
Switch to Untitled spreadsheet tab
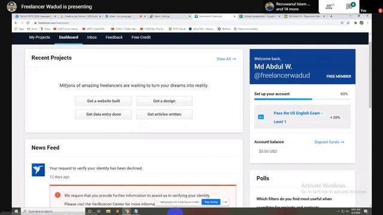(260, 16)
